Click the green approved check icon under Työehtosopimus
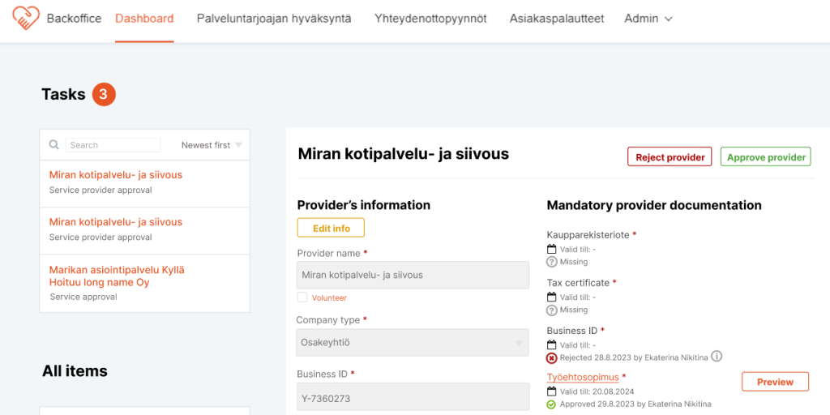Screen dimensions: 830x415 click(552, 404)
